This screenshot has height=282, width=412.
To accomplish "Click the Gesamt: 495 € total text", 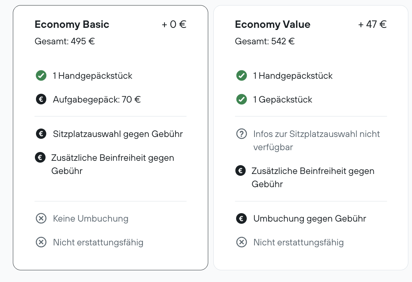I will coord(65,41).
